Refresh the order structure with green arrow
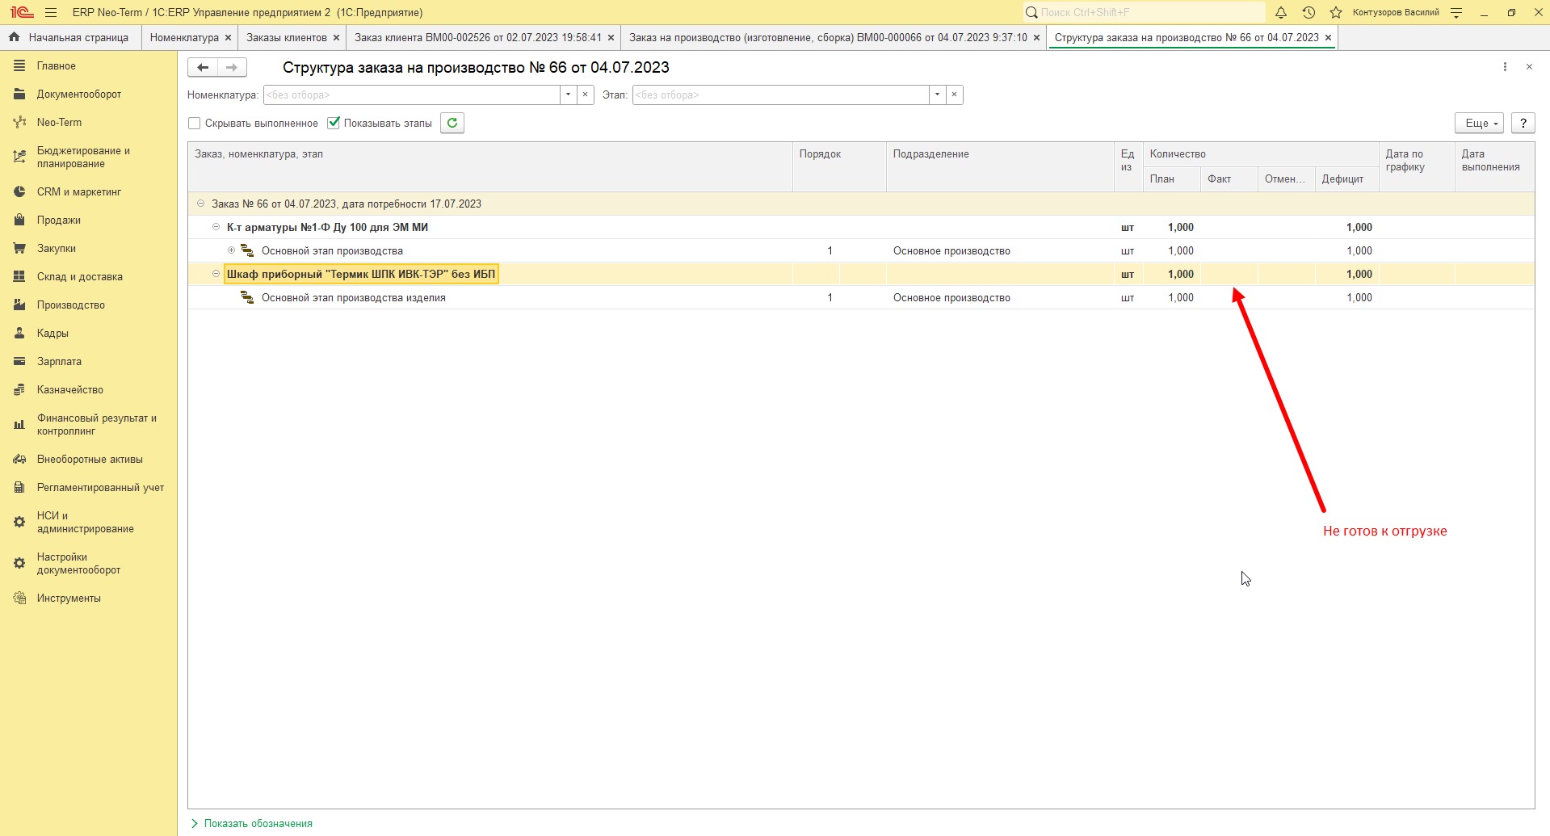This screenshot has height=836, width=1550. 452,123
